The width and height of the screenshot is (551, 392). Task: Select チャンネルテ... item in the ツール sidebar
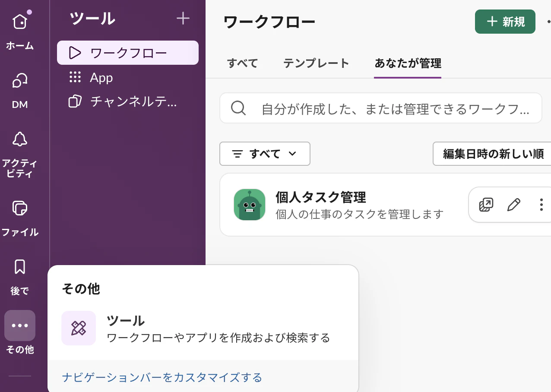pos(128,101)
